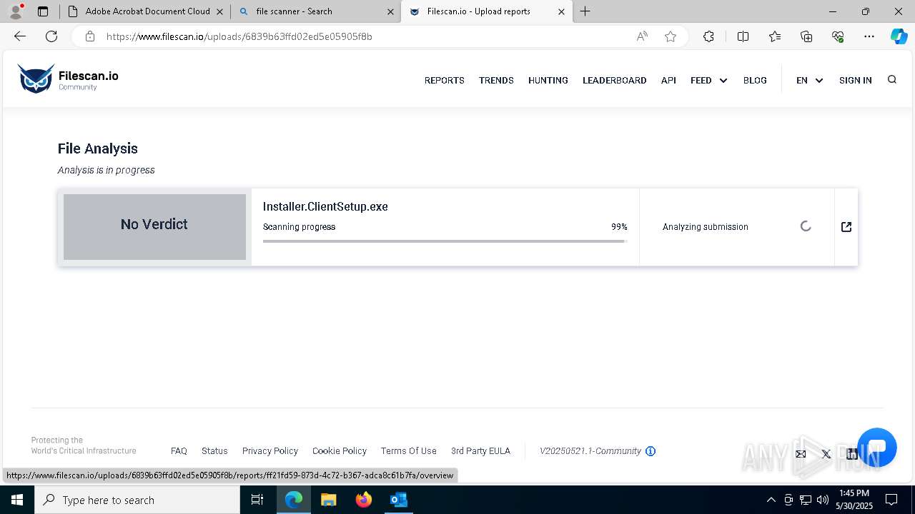Close the Filescan.io tab

coord(561,11)
